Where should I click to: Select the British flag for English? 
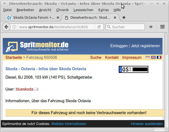[x=153, y=57]
